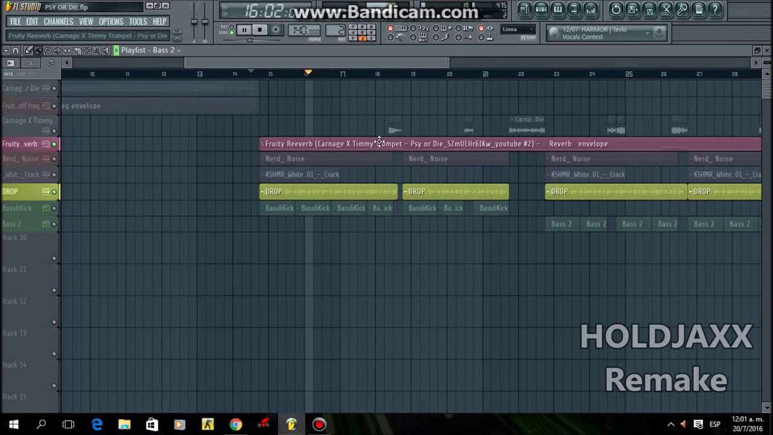This screenshot has height=435, width=773.
Task: Choose the Select tool in Playlist toolbar
Action: coord(86,50)
